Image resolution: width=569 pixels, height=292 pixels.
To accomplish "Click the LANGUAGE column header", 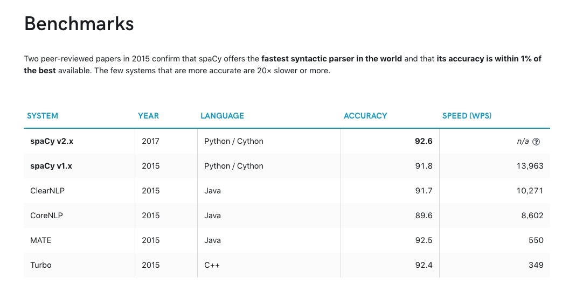I will pos(222,116).
